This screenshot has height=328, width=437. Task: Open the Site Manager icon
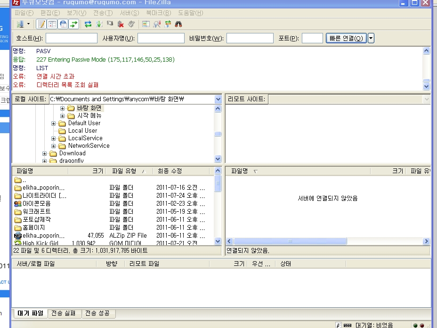click(x=20, y=24)
